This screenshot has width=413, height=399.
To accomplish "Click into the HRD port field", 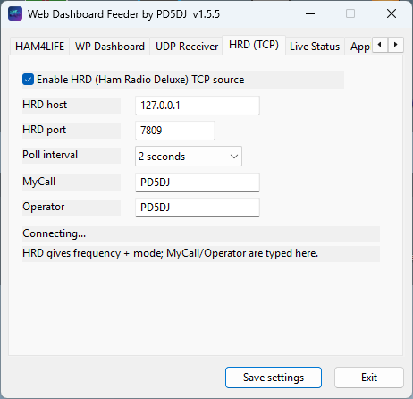I will coord(175,131).
